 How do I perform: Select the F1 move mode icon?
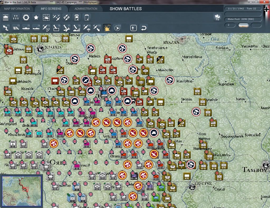[x=6, y=28]
